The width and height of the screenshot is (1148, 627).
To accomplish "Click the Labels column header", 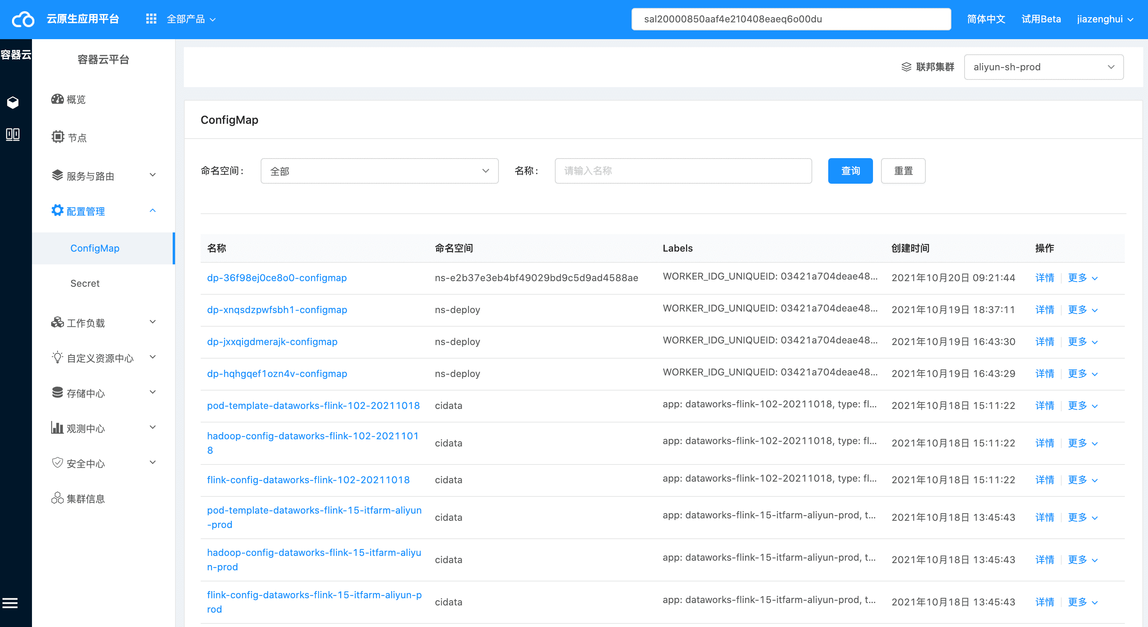I will pyautogui.click(x=678, y=248).
